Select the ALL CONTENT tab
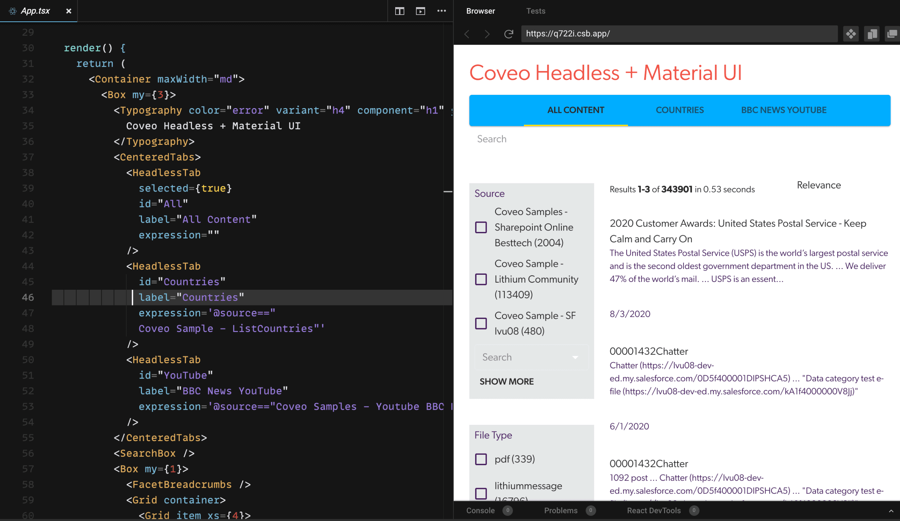Viewport: 900px width, 521px height. 576,110
